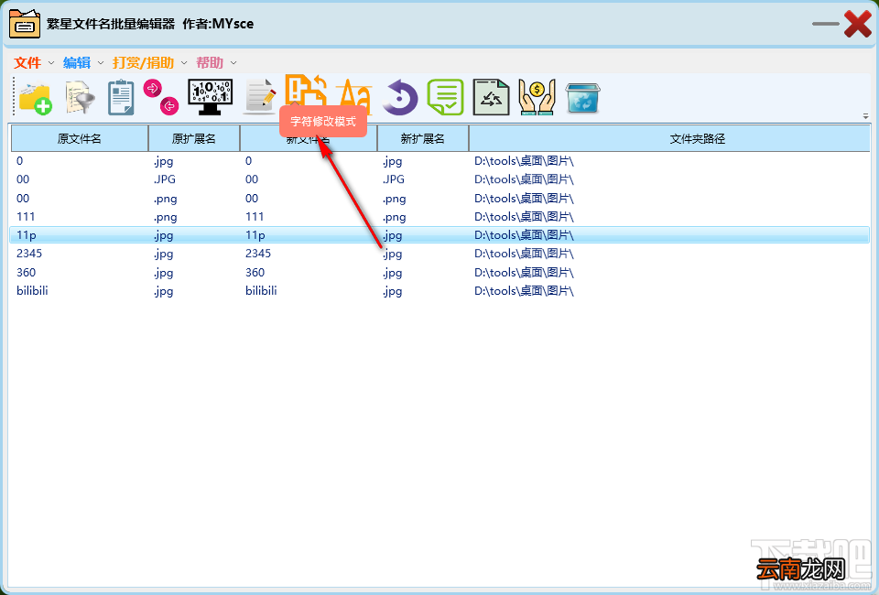Click new extension cell in the 111 row
The image size is (879, 595).
[395, 217]
